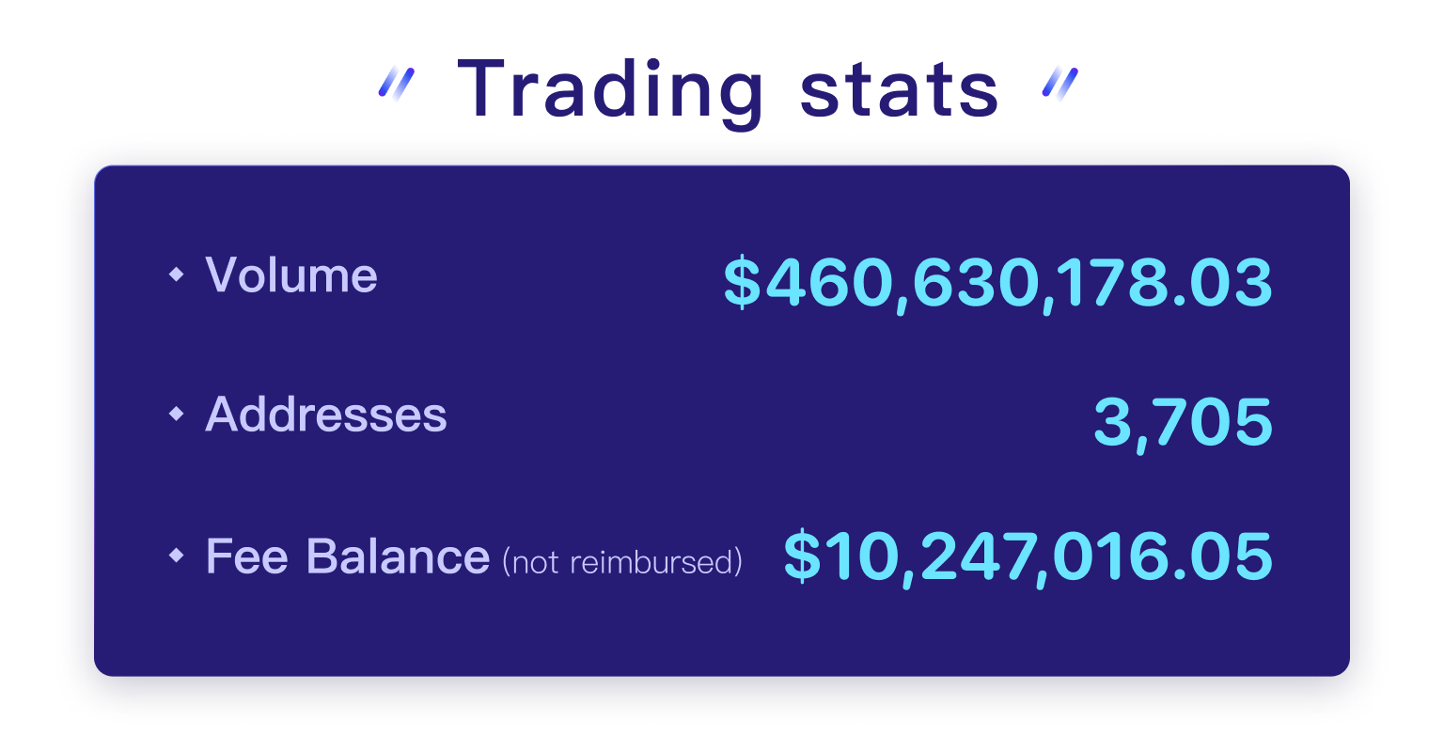
Task: Click the (not reimbursed) note
Action: (622, 562)
